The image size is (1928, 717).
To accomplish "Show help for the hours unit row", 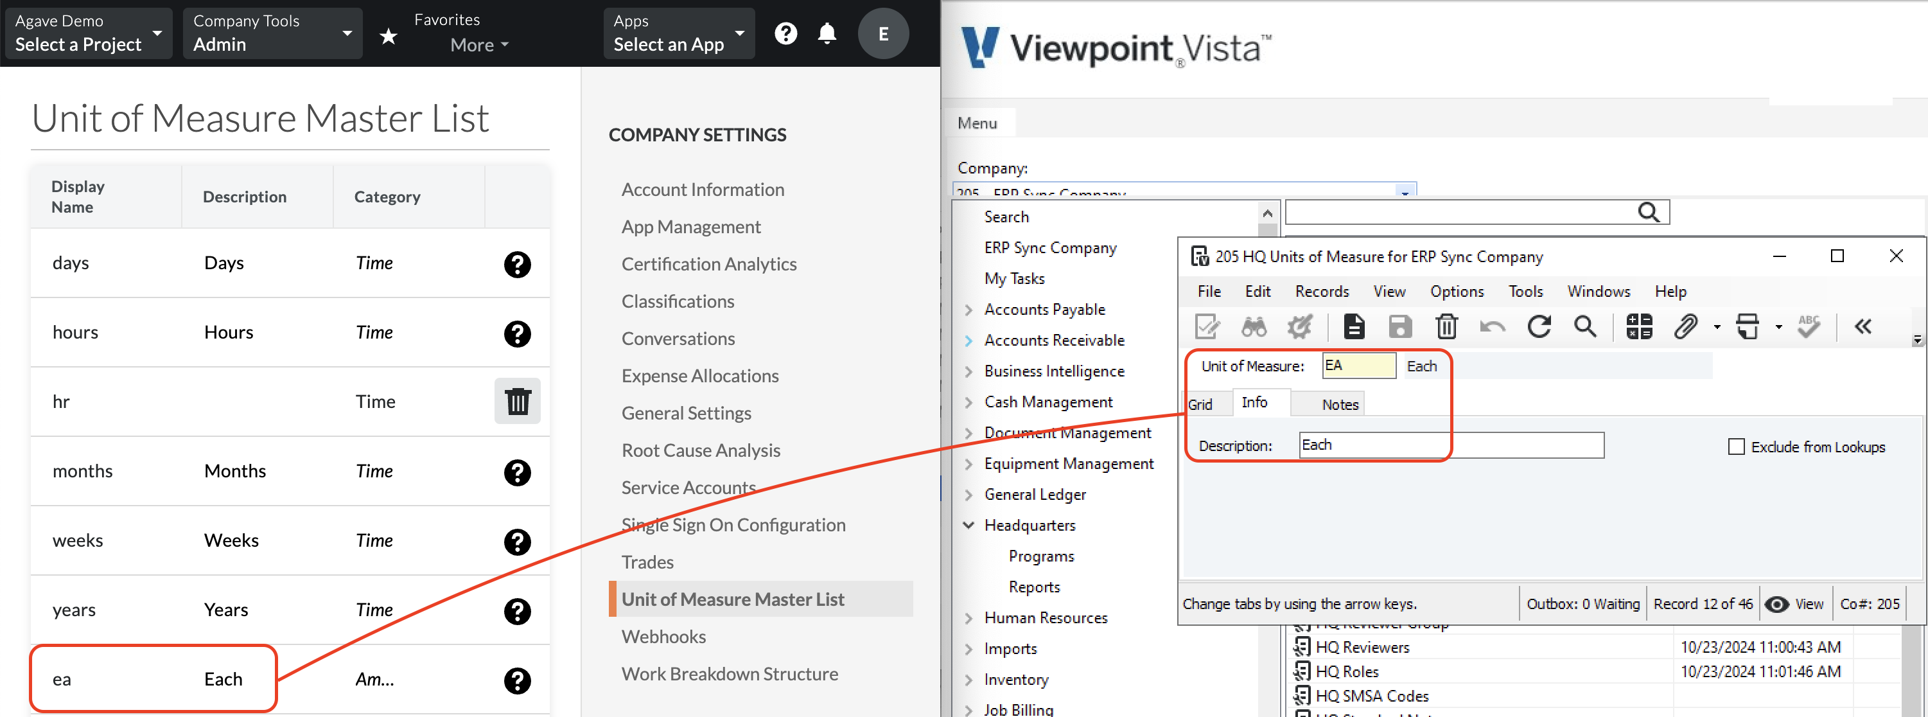I will click(x=517, y=334).
